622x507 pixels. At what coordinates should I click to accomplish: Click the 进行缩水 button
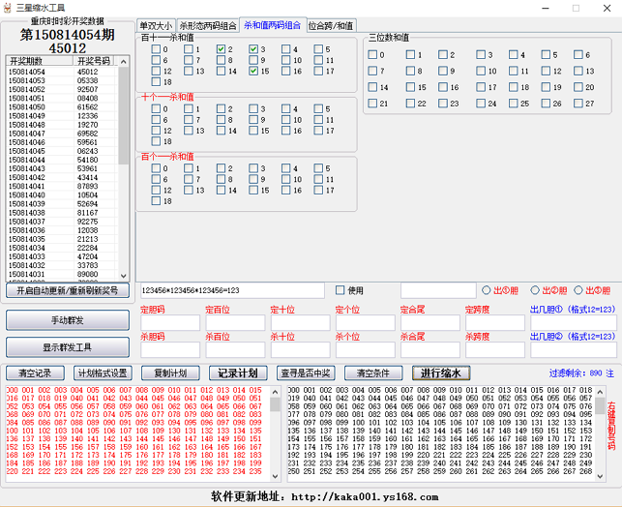(x=441, y=373)
